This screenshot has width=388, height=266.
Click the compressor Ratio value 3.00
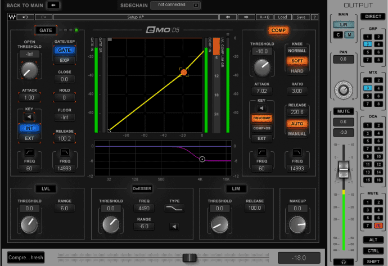tap(297, 91)
